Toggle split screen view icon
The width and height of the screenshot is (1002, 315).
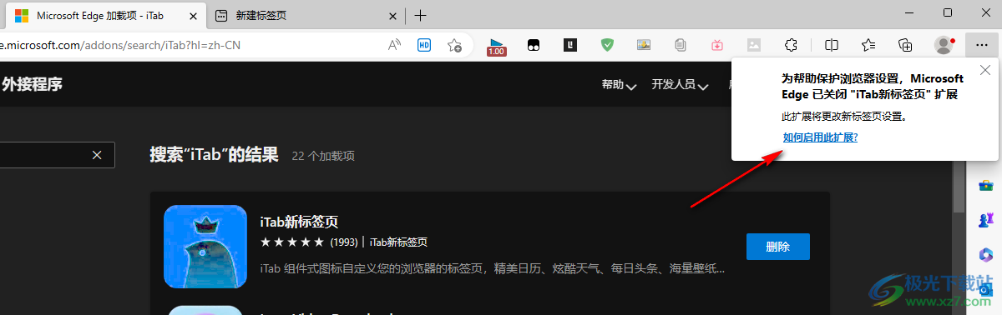pos(832,45)
